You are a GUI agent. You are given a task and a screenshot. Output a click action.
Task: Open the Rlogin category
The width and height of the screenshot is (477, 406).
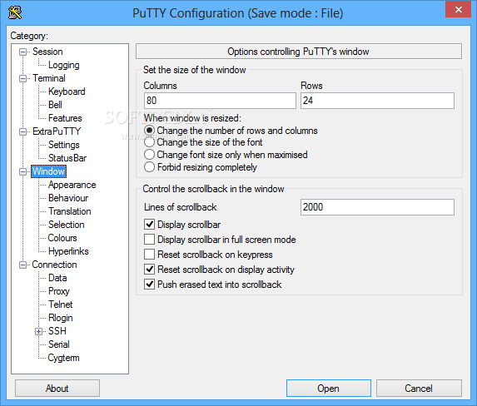pos(61,318)
